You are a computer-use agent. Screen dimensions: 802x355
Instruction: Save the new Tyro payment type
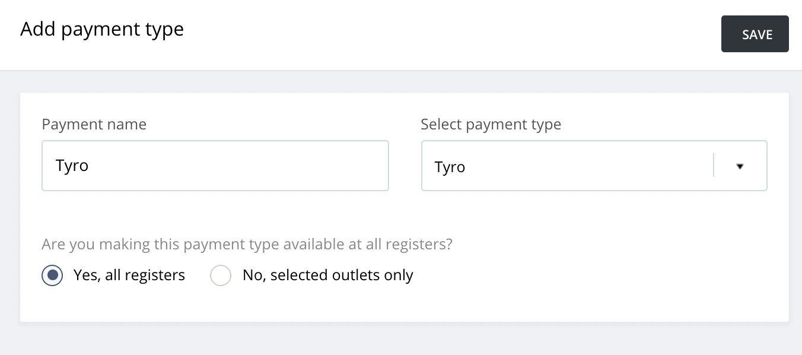click(x=755, y=34)
